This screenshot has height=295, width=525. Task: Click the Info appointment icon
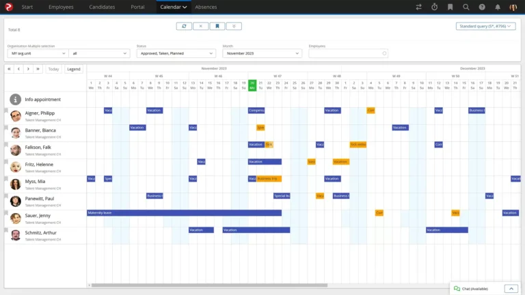pyautogui.click(x=15, y=99)
